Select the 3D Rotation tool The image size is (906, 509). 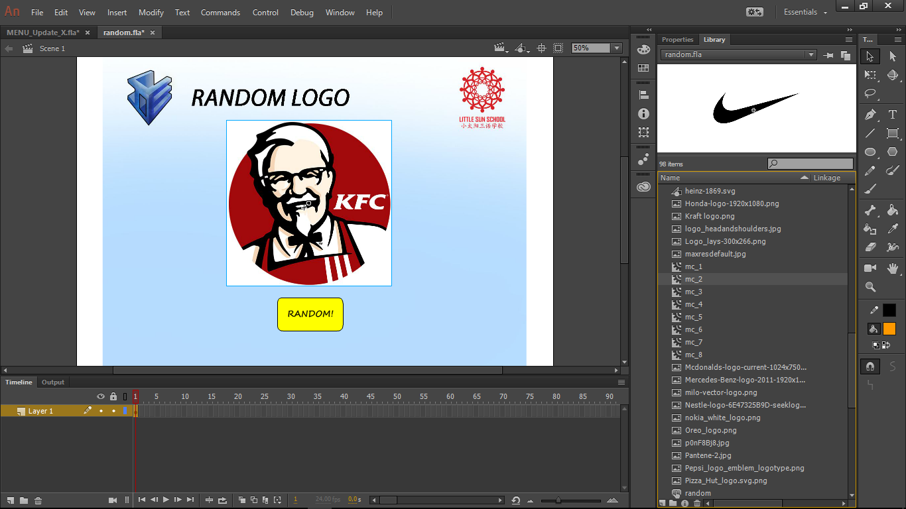[893, 76]
